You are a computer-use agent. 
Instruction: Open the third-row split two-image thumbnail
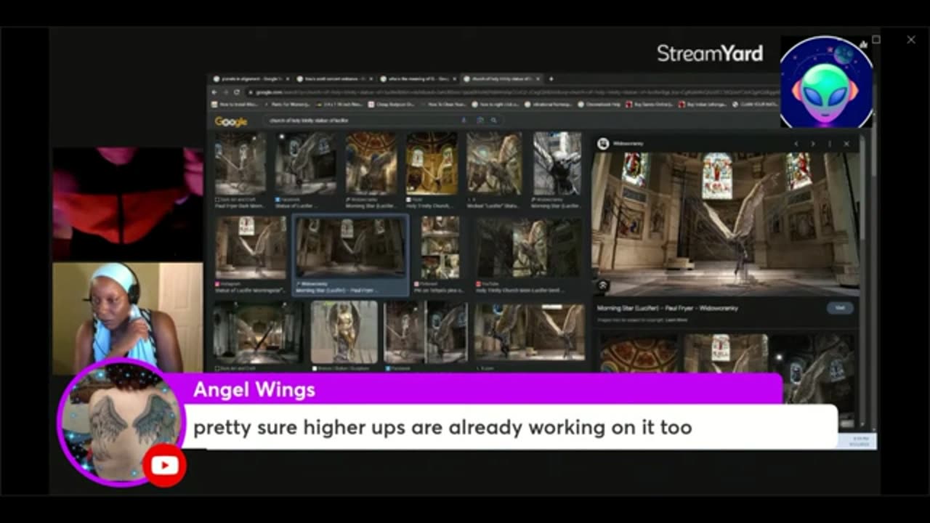(x=425, y=332)
